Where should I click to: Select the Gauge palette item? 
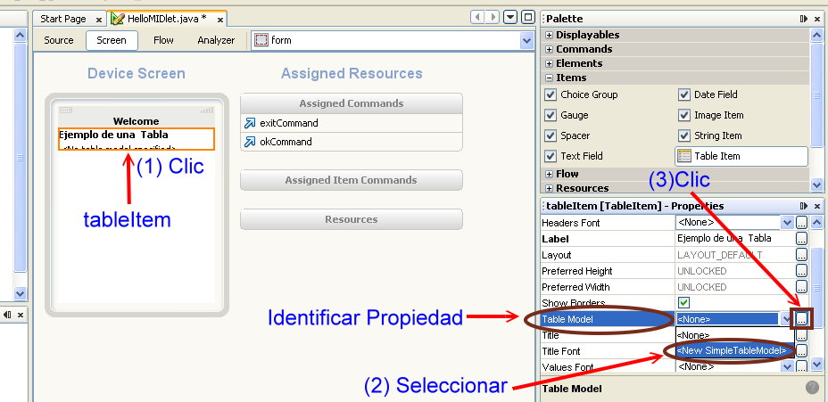[x=567, y=115]
